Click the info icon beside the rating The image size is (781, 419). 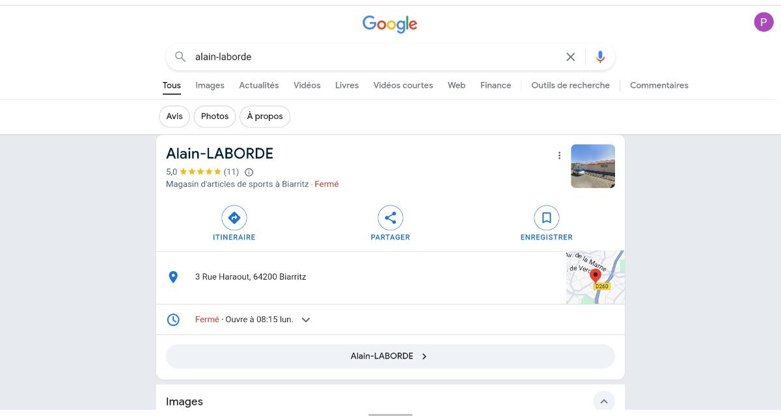[x=249, y=172]
